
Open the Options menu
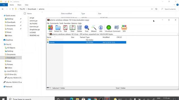[74, 23]
